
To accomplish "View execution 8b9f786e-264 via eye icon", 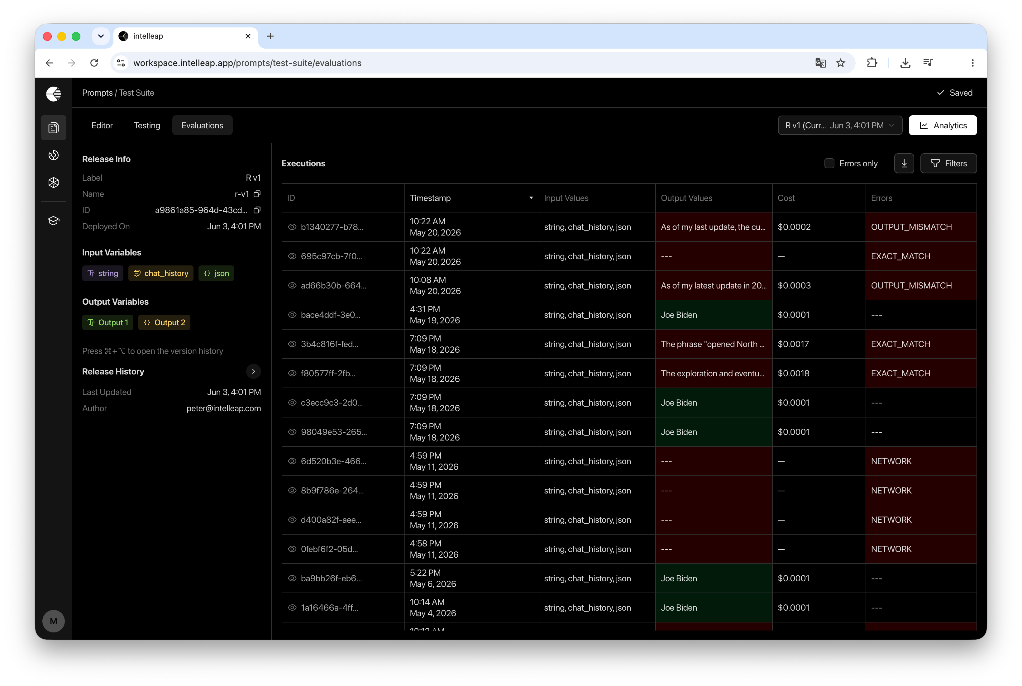I will tap(292, 490).
